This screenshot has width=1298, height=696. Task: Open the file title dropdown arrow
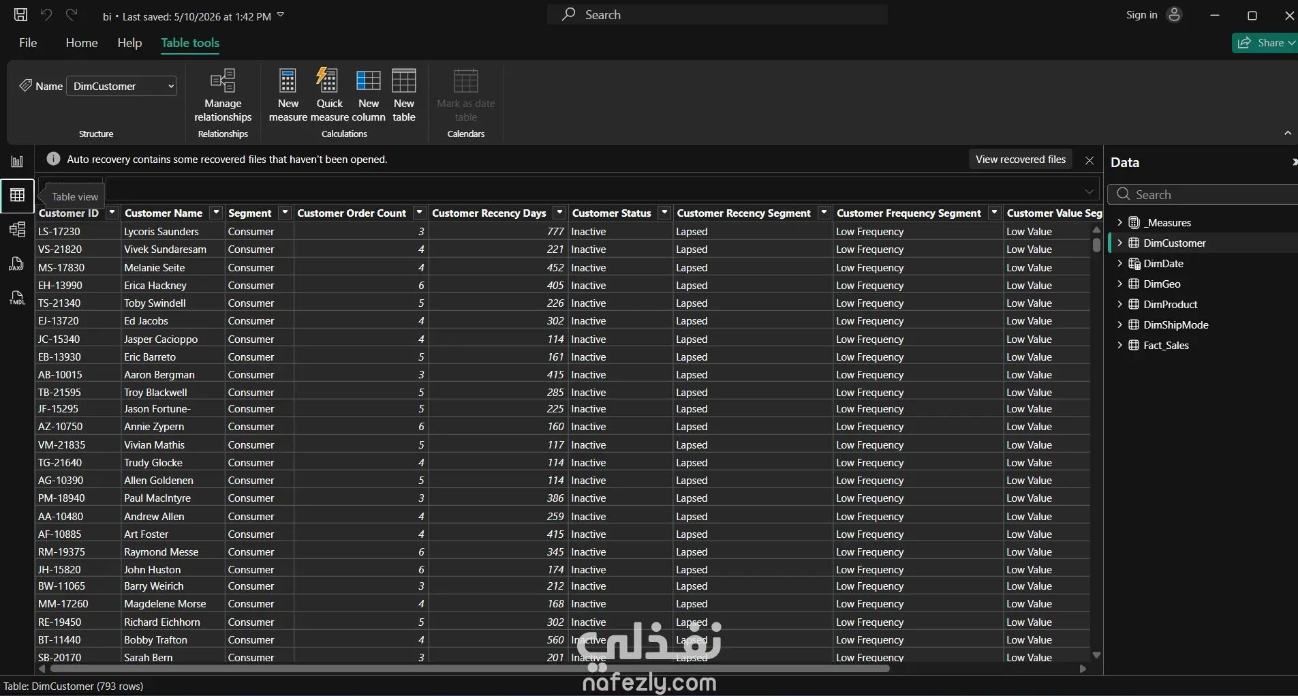tap(281, 15)
